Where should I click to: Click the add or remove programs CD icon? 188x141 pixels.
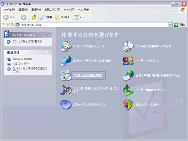(66, 75)
